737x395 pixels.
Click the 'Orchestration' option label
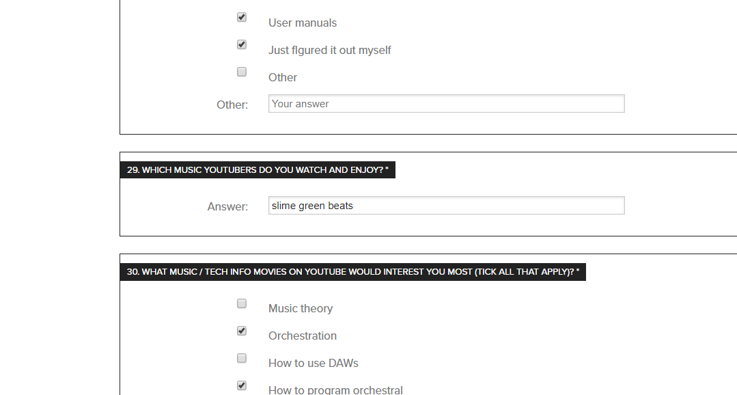click(302, 336)
